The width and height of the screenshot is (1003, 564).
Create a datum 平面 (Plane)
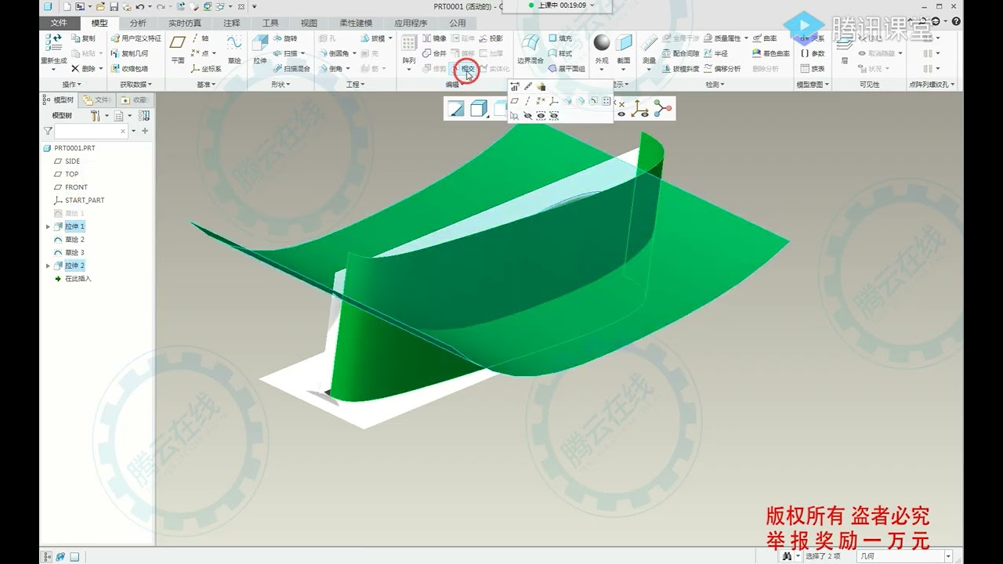[178, 49]
